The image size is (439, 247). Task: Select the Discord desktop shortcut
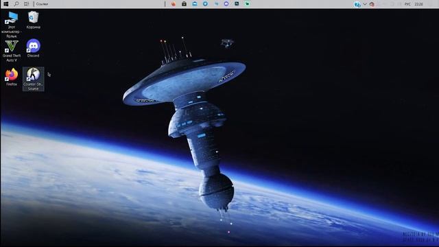pos(34,48)
